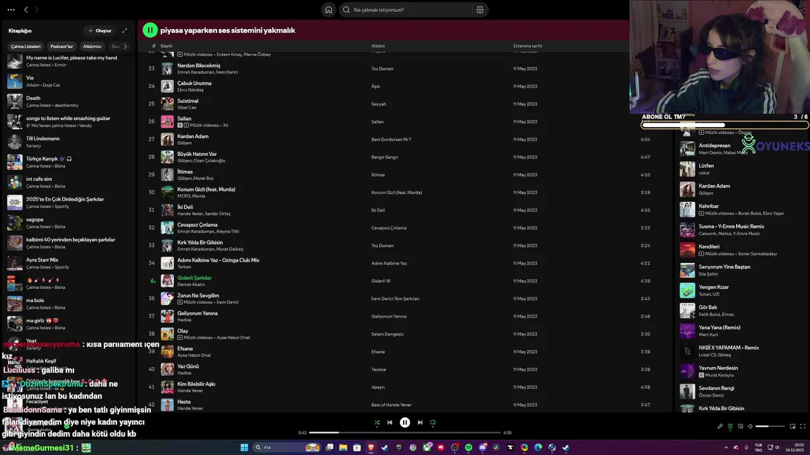
Task: Show hidden system tray icons chevron
Action: click(726, 447)
